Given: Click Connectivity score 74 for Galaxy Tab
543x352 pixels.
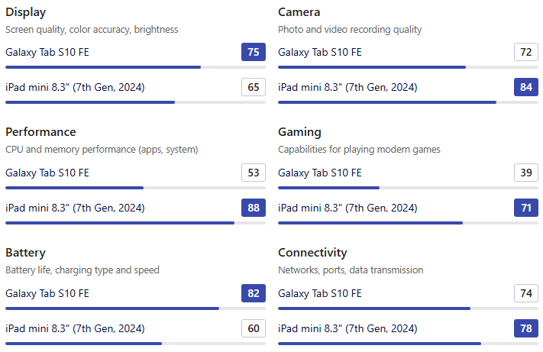Looking at the screenshot, I should (526, 293).
